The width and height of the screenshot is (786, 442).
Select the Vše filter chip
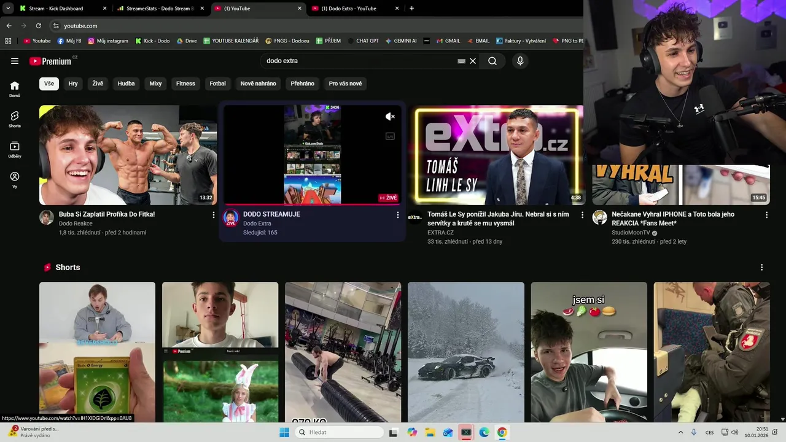point(49,83)
